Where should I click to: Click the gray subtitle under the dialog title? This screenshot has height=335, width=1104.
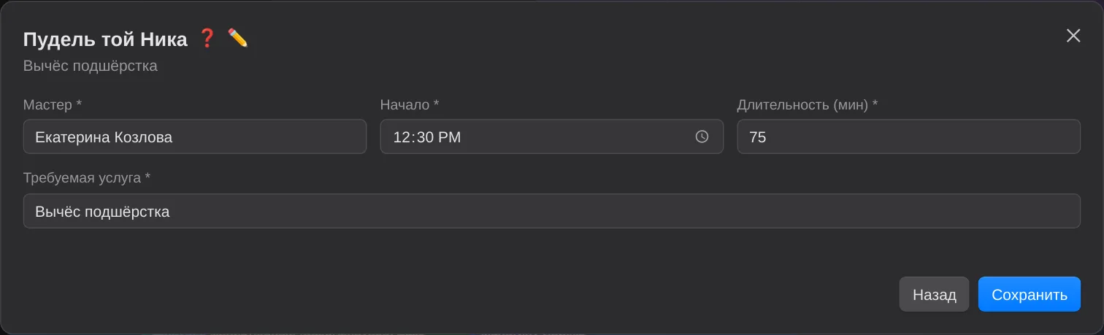tap(91, 66)
